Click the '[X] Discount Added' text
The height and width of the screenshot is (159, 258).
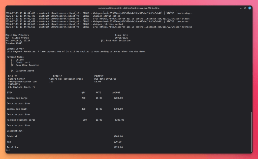pos(22,71)
